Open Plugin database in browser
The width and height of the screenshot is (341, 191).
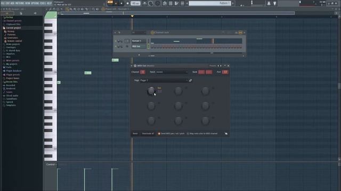pos(13,71)
